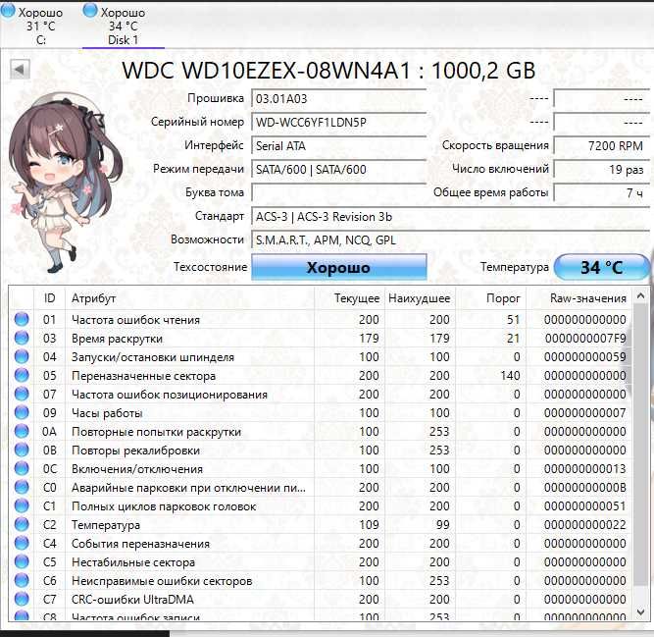Select Аварийные парковки attribute
This screenshot has height=637, width=654.
point(188,488)
